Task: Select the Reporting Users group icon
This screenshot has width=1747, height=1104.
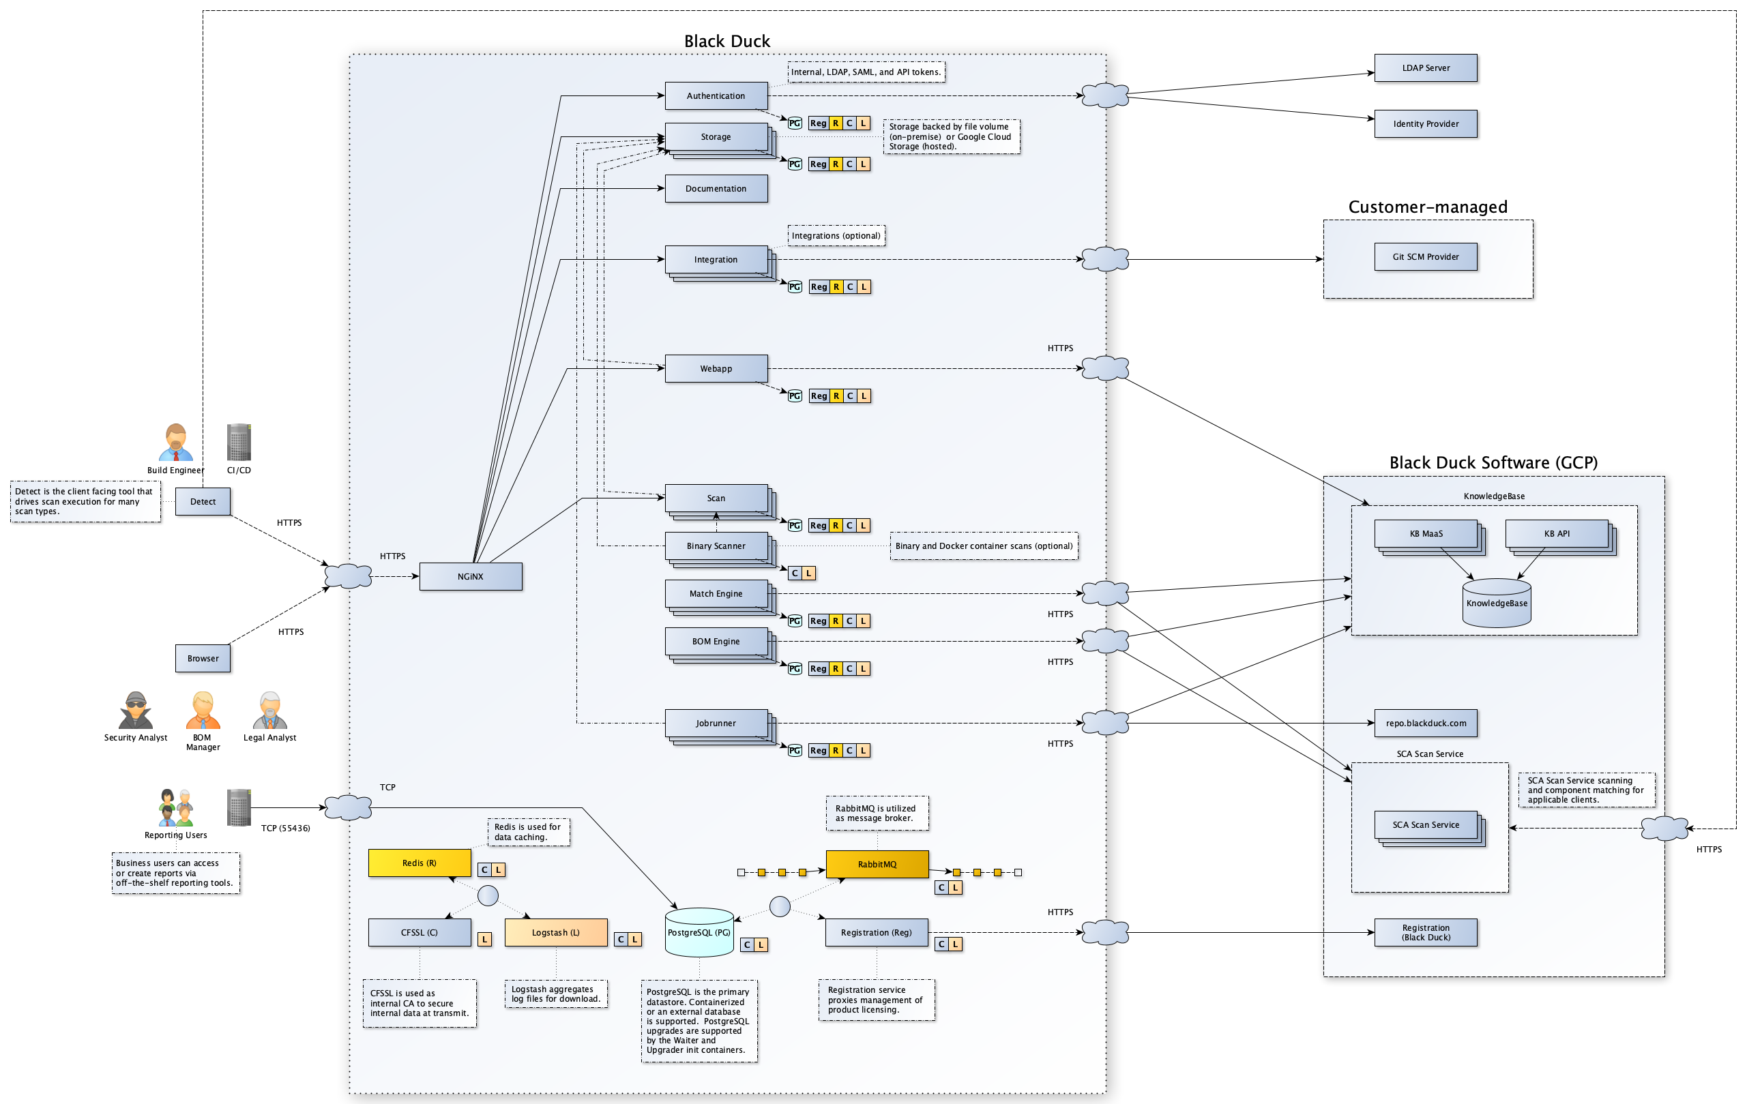Action: click(x=175, y=807)
